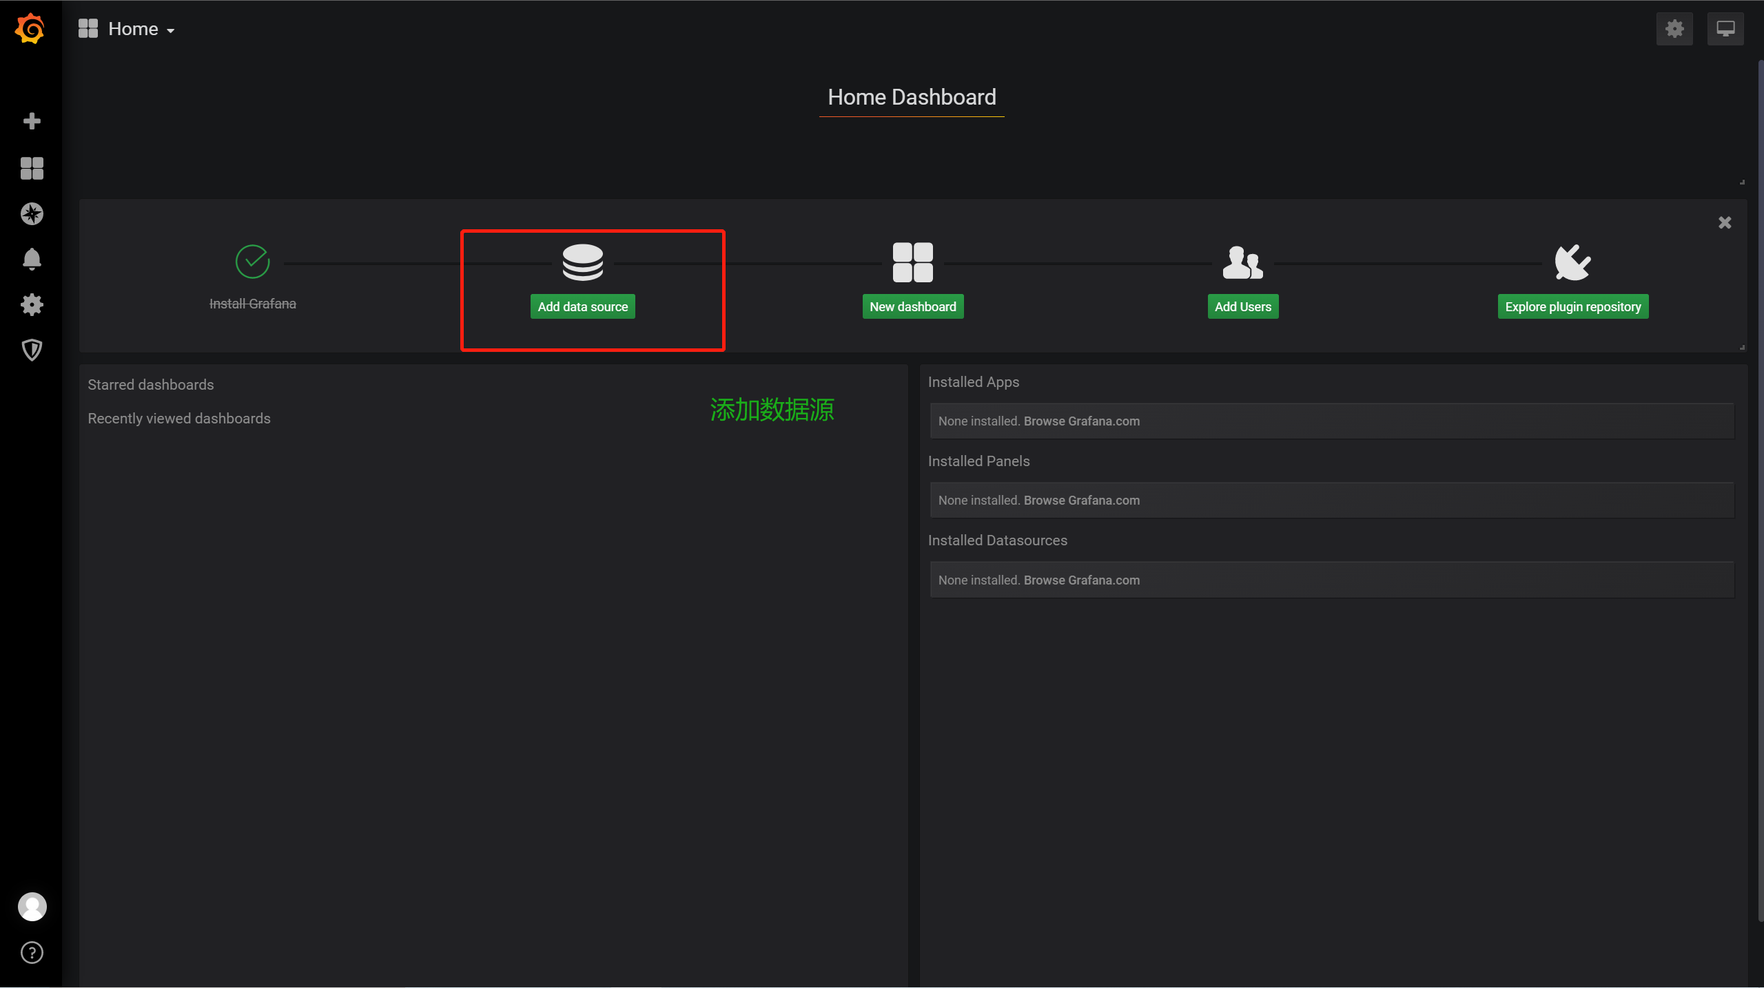
Task: Click the Add Users button
Action: tap(1242, 307)
